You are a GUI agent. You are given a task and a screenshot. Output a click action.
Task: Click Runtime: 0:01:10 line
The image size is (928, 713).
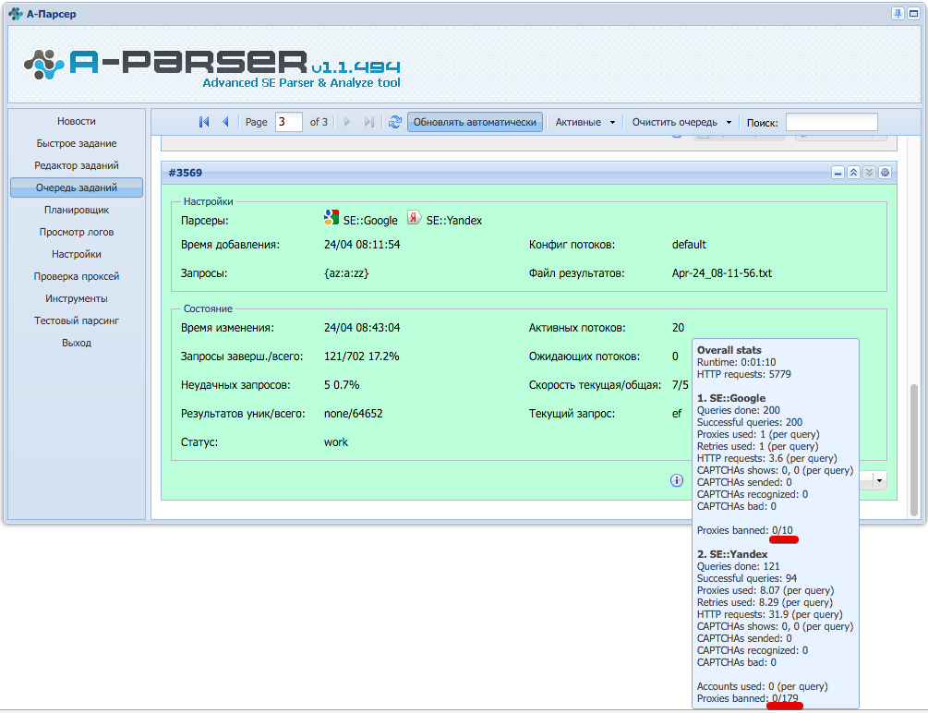(736, 362)
